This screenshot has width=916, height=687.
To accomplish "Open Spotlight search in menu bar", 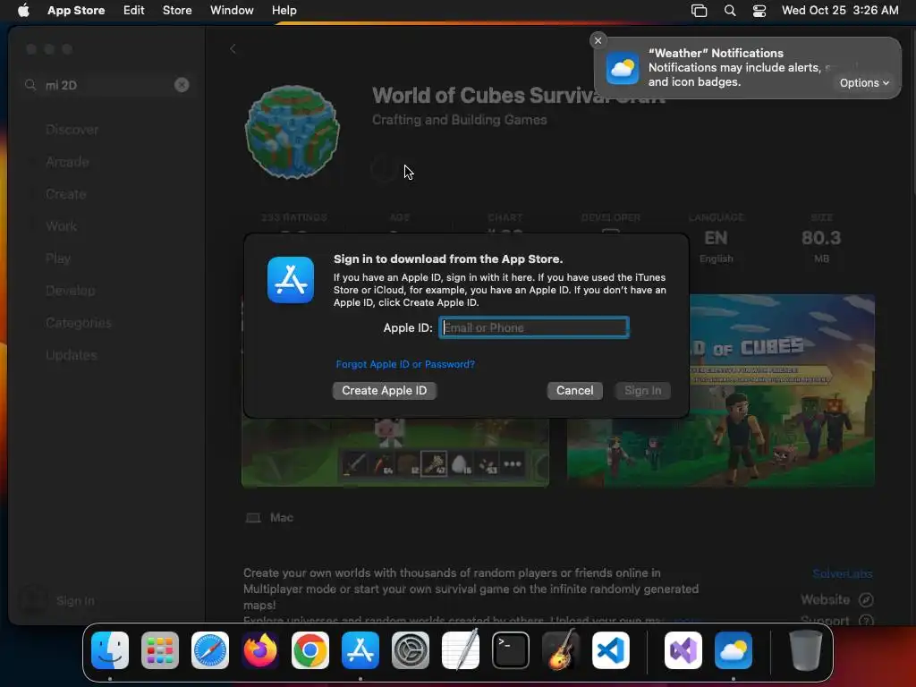I will click(x=730, y=11).
